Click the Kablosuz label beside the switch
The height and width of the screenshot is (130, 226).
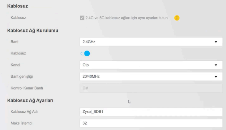pos(18,53)
